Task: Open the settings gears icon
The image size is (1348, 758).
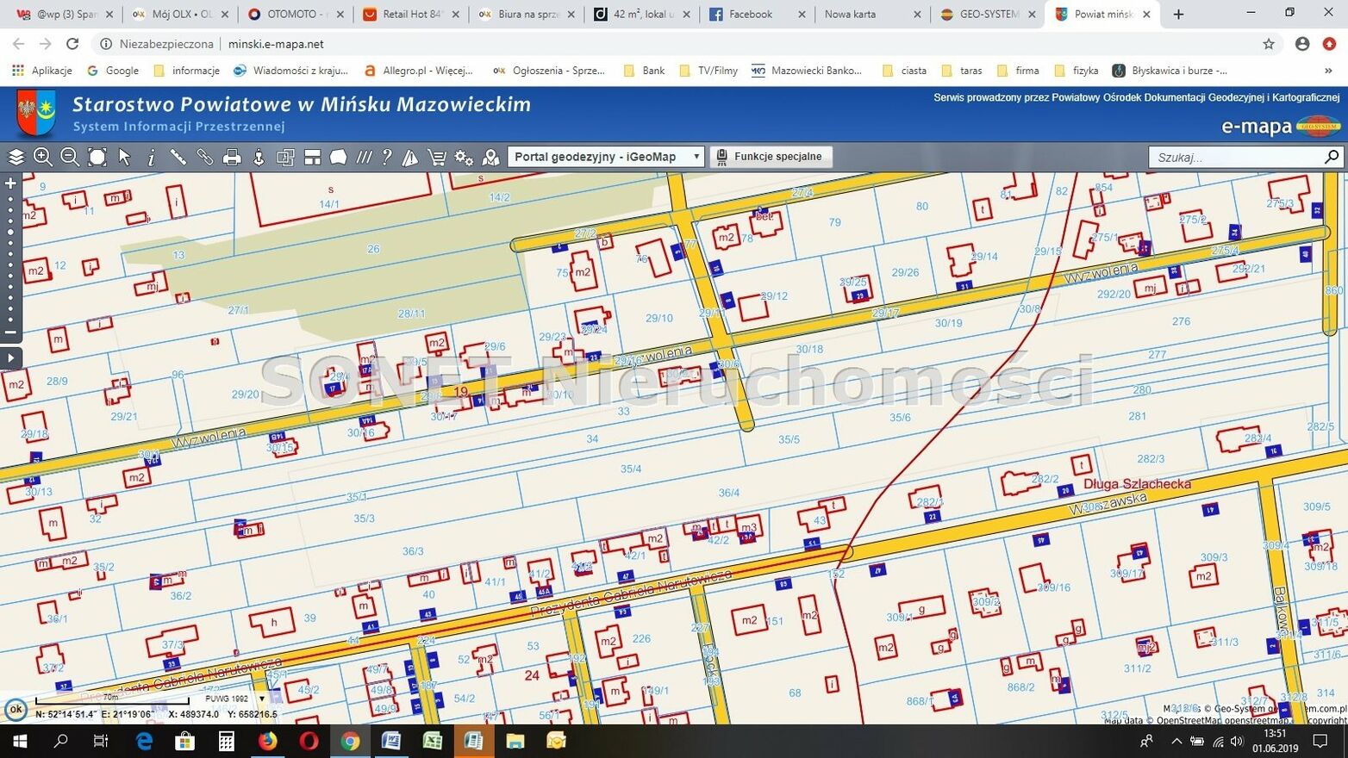Action: (464, 157)
